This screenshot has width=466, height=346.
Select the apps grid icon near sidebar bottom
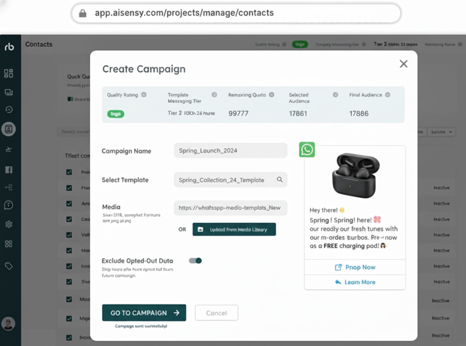[9, 244]
